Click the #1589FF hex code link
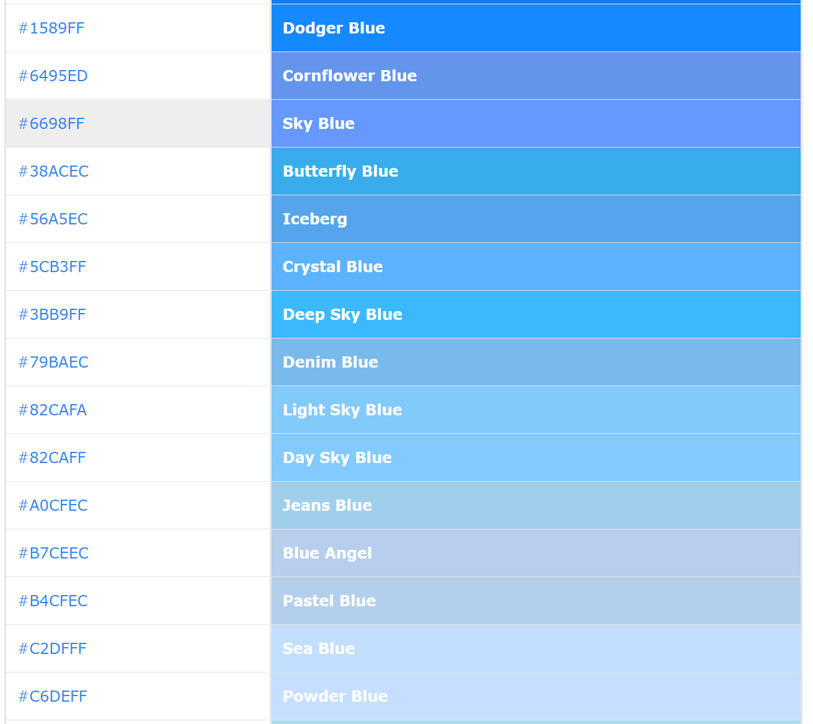 51,28
